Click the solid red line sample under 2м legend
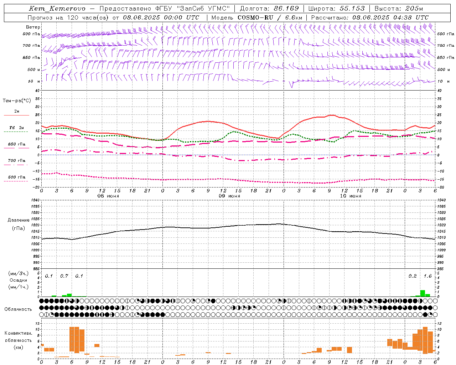The width and height of the screenshot is (456, 365). (16, 115)
